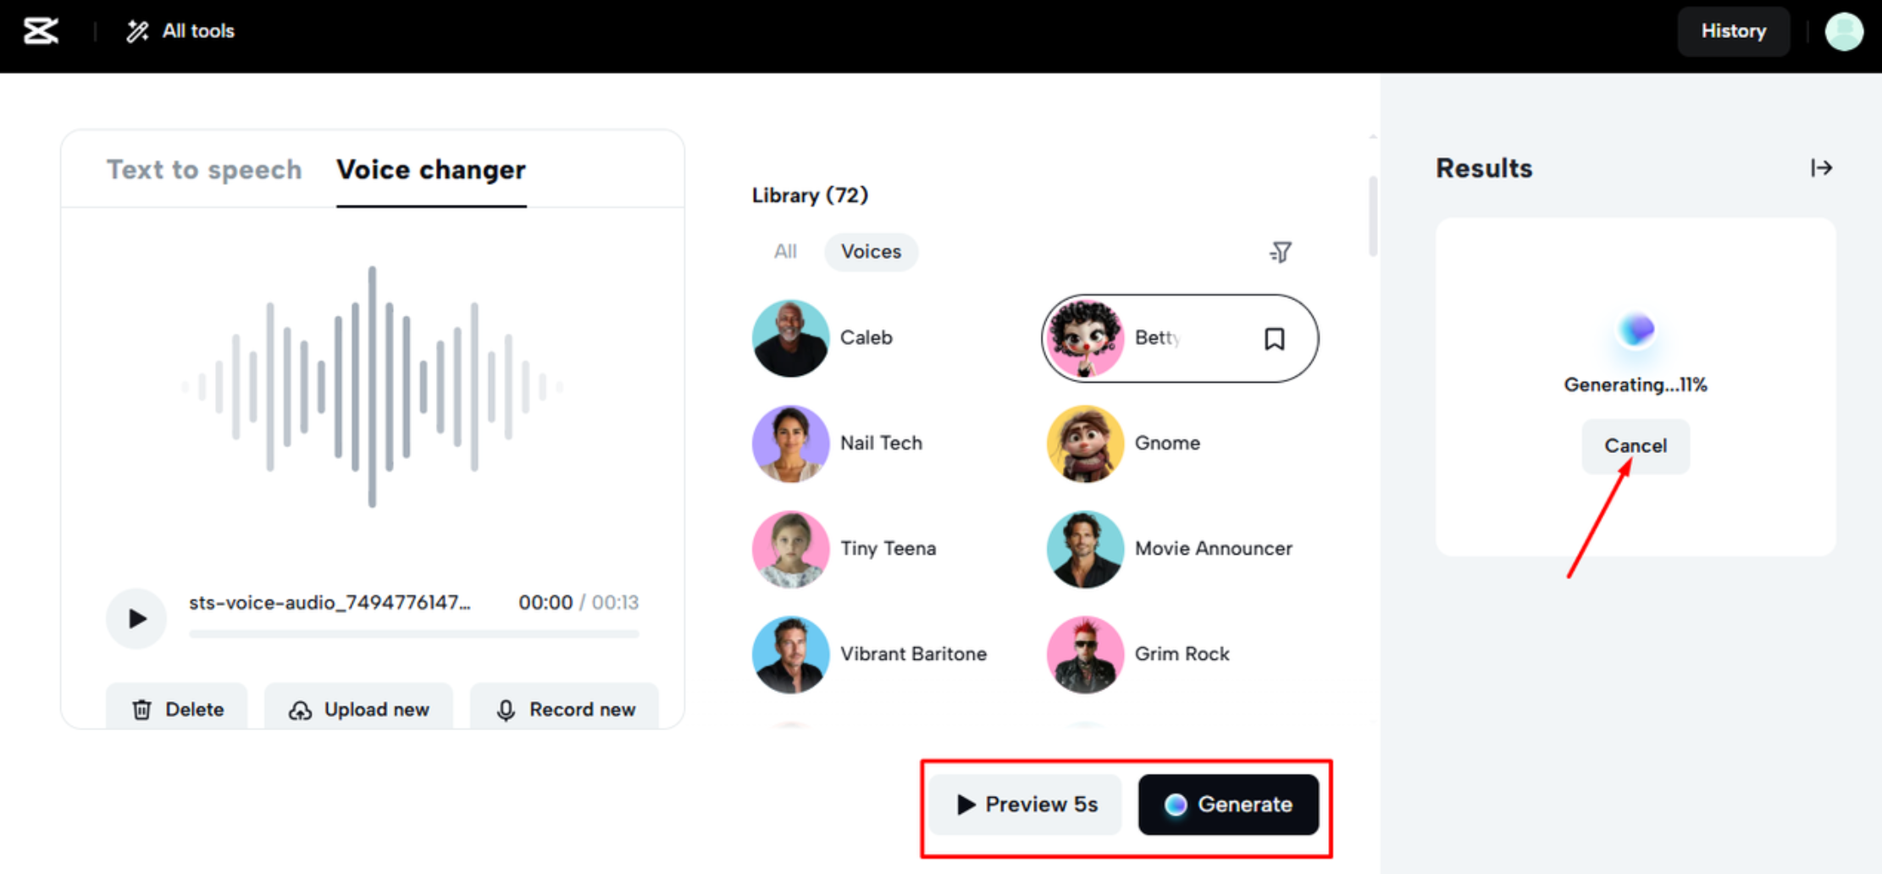Click Upload new audio button
This screenshot has height=874, width=1882.
[x=359, y=709]
